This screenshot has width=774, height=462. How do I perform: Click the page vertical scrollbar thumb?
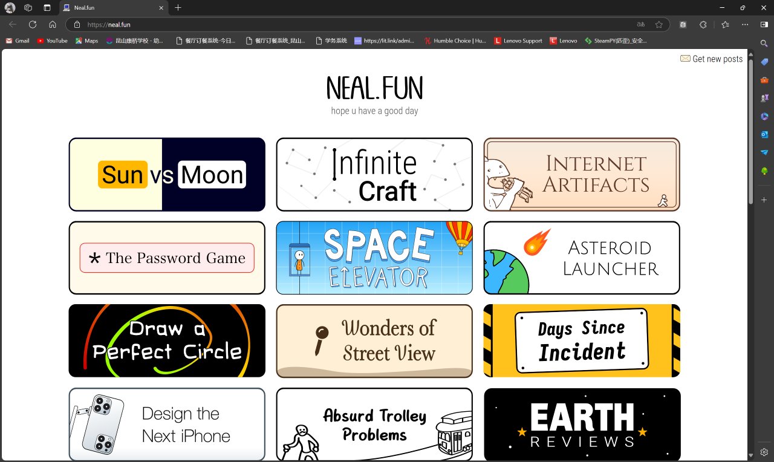point(751,131)
